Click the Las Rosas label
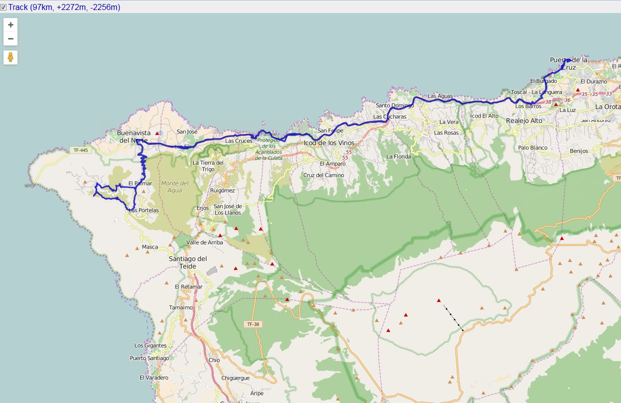The height and width of the screenshot is (403, 621). pyautogui.click(x=446, y=132)
